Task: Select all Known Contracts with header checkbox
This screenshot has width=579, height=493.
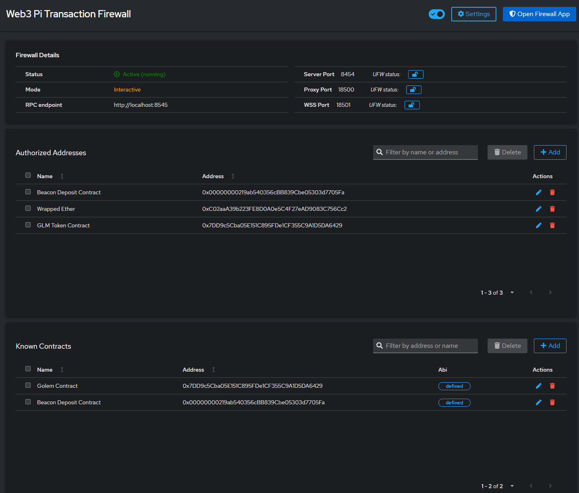Action: click(x=28, y=369)
